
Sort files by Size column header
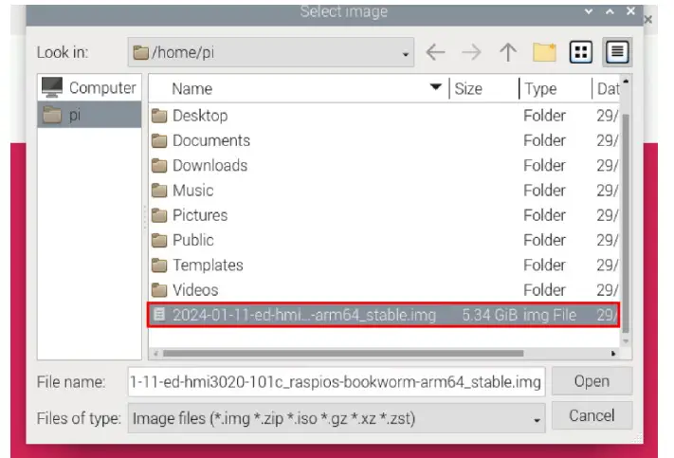(x=483, y=88)
